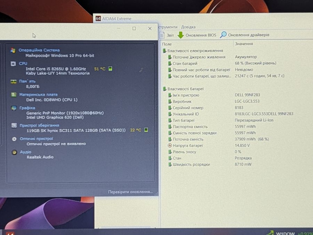Click the Поле column header
This screenshot has height=235, width=313.
point(167,44)
